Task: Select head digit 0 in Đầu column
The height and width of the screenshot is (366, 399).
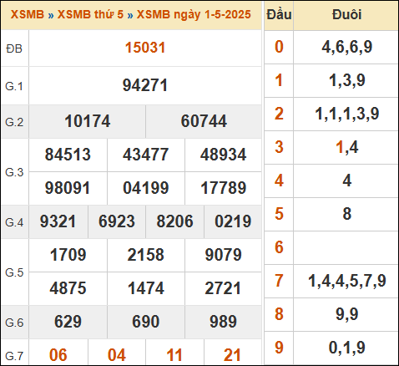Action: pos(279,47)
